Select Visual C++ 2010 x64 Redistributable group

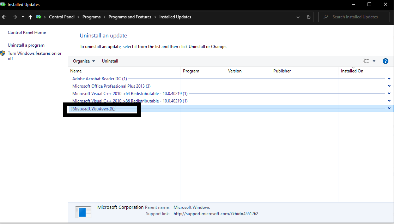pos(130,94)
